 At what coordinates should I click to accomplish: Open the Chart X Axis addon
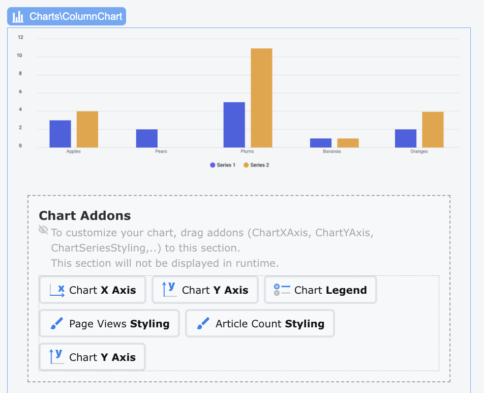click(93, 290)
